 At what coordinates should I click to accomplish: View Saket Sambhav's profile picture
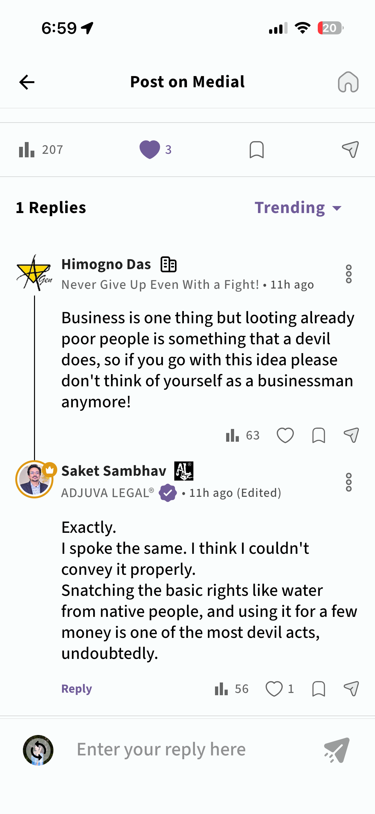tap(34, 479)
